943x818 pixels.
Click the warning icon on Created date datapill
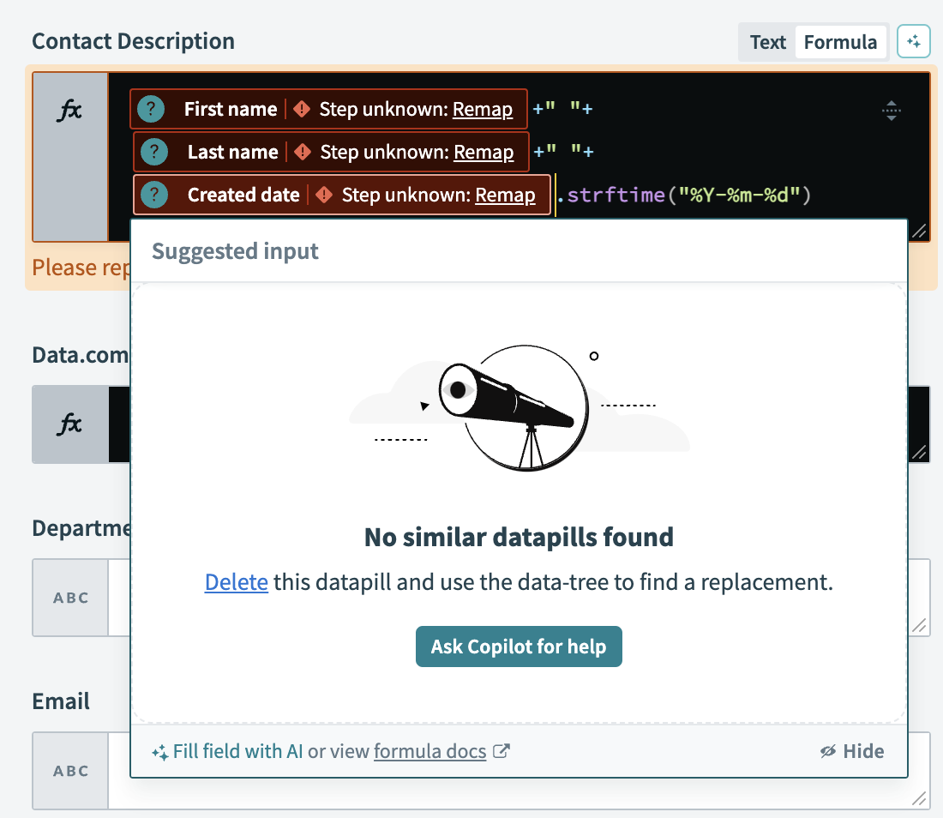coord(324,195)
